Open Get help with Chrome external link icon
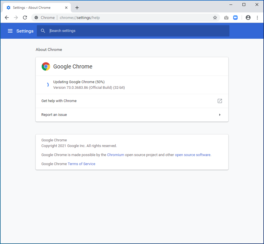 220,101
